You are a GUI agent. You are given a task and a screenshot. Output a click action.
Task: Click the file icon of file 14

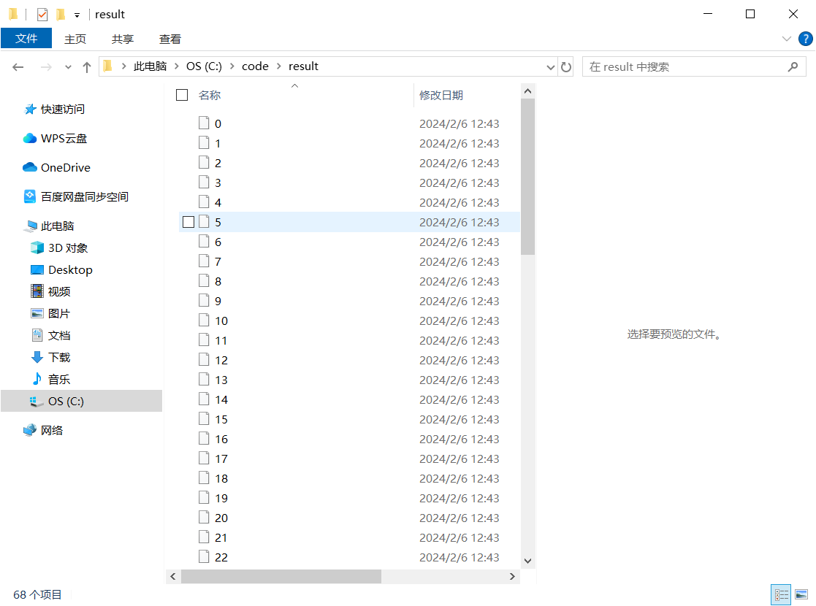pos(204,399)
